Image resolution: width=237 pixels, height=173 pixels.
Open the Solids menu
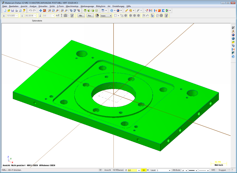coord(52,6)
